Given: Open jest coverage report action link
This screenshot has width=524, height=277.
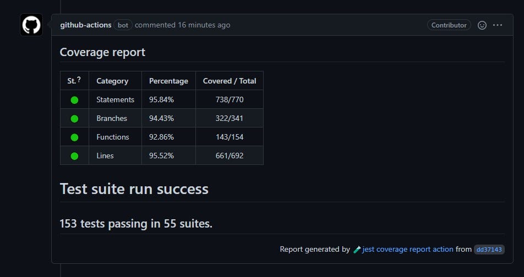Looking at the screenshot, I should coord(408,250).
